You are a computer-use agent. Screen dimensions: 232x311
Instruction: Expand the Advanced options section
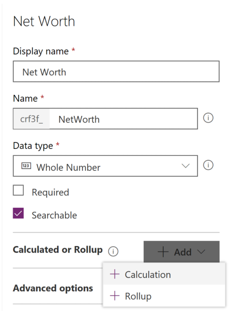click(x=53, y=288)
